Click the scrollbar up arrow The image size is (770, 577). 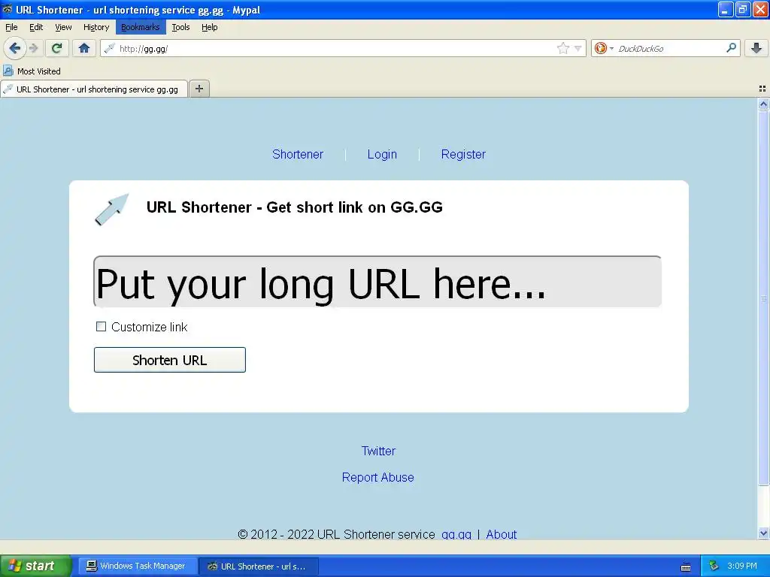coord(763,104)
